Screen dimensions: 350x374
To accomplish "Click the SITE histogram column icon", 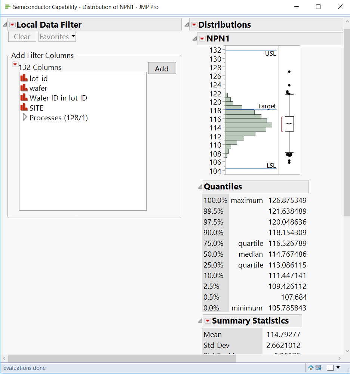I will pos(23,108).
